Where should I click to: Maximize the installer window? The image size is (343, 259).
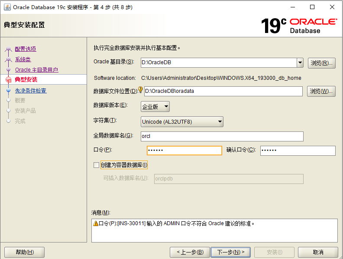coord(312,7)
